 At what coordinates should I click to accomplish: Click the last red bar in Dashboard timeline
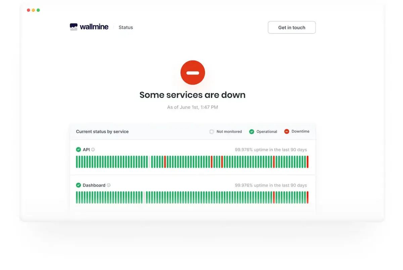pos(308,197)
